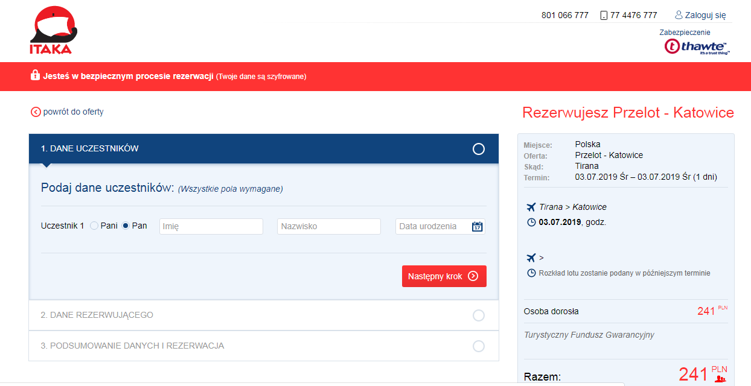Click circle indicator in Dane rezerwującego row

[479, 315]
